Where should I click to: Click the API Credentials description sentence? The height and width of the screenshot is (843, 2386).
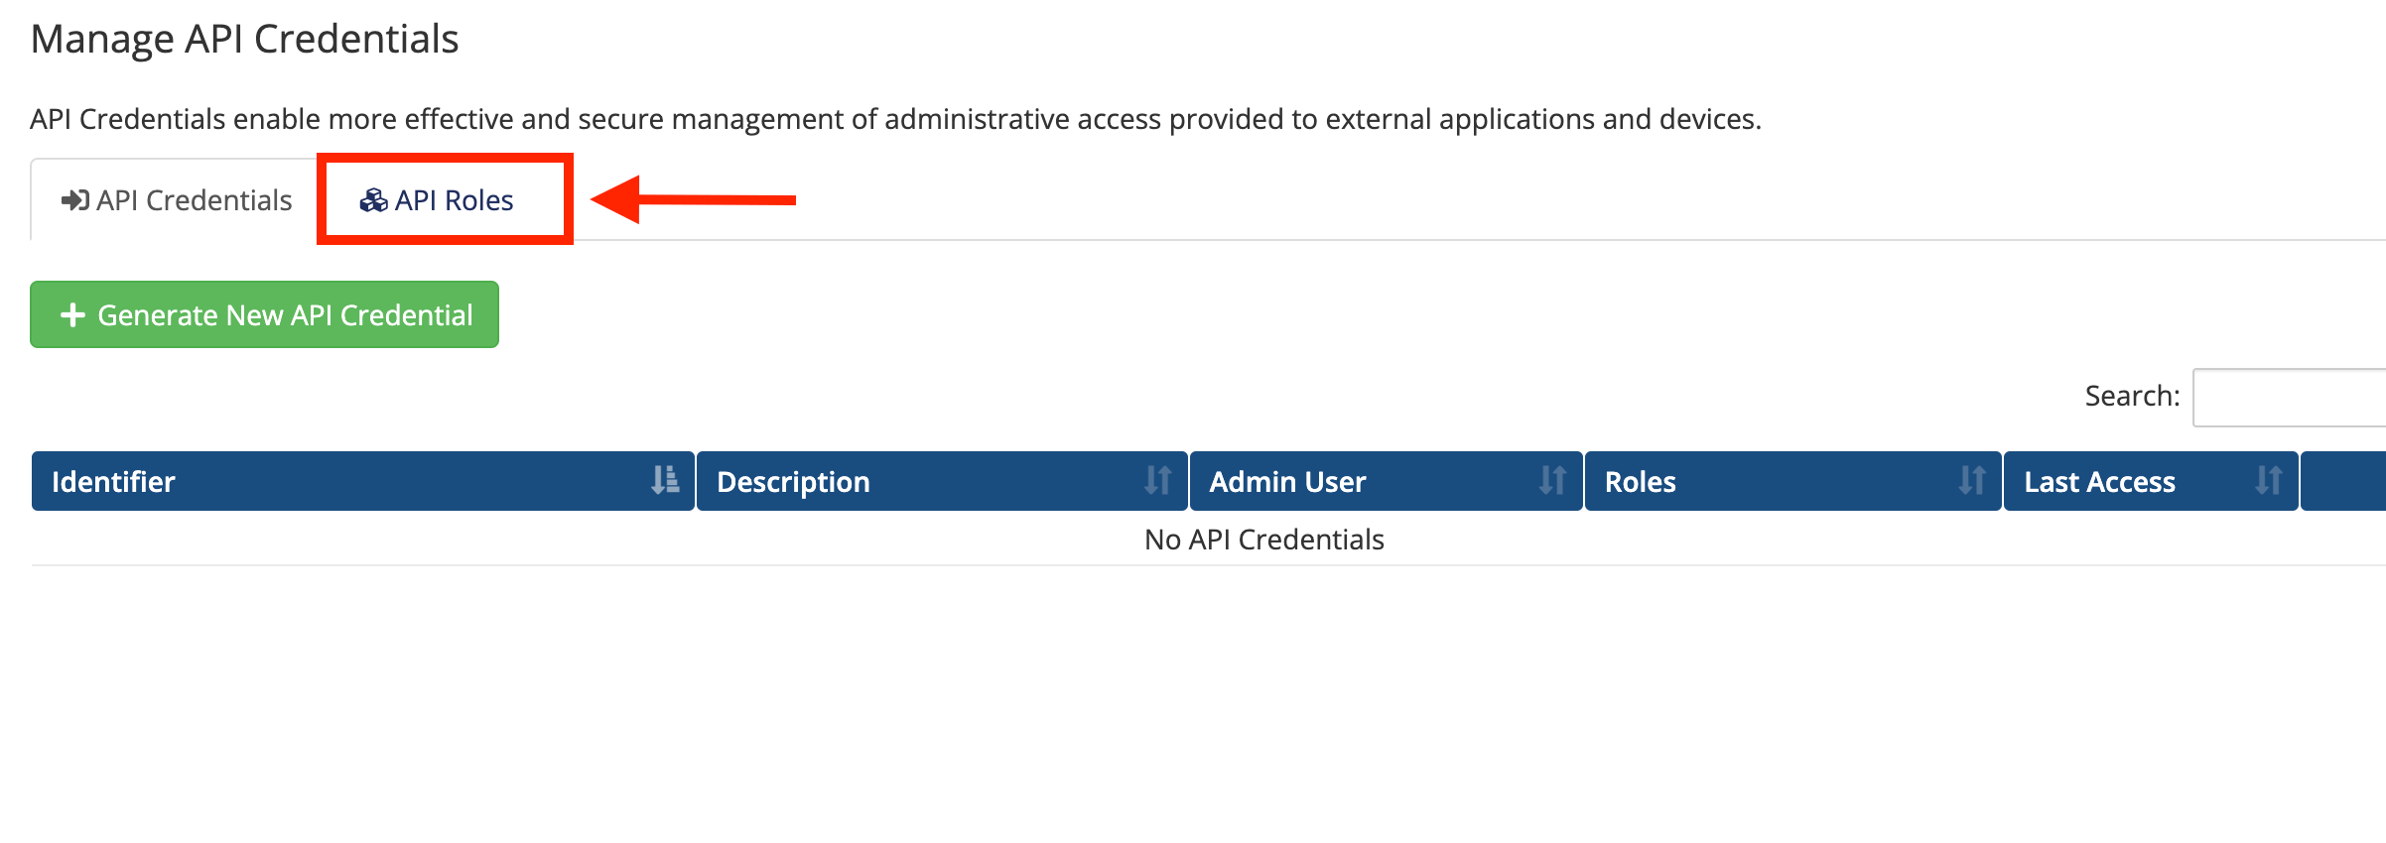point(895,119)
